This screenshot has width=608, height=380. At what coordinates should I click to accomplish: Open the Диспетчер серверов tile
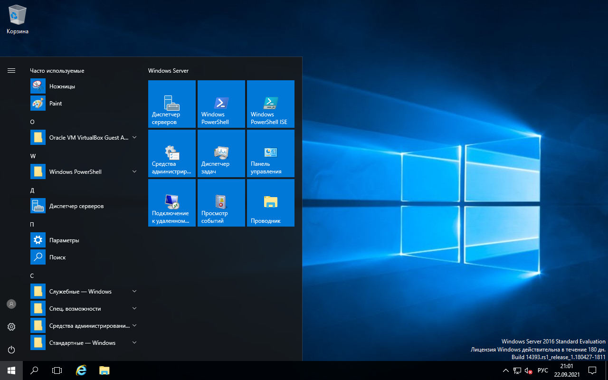point(171,104)
